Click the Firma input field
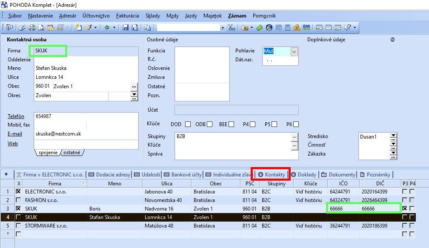429x248 pixels. 86,51
